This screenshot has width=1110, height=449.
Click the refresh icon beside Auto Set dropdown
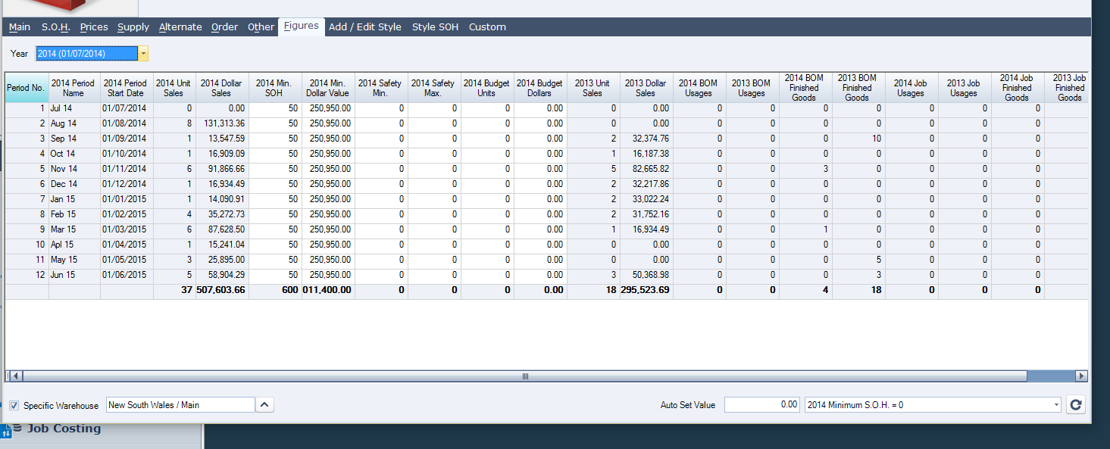point(1075,405)
